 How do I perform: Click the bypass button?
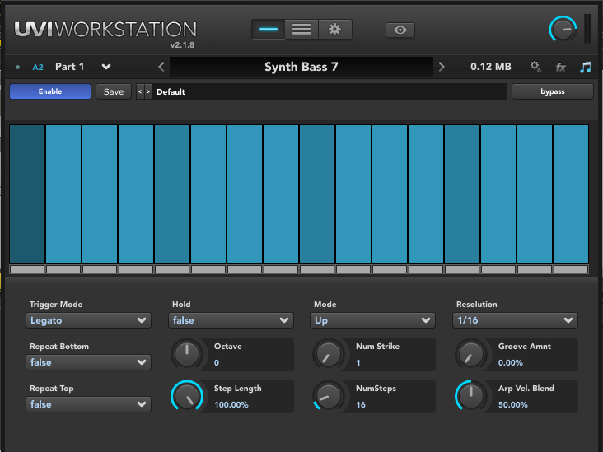552,91
